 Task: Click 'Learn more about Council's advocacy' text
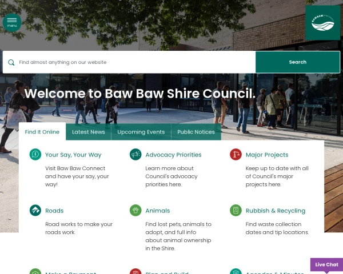[171, 176]
